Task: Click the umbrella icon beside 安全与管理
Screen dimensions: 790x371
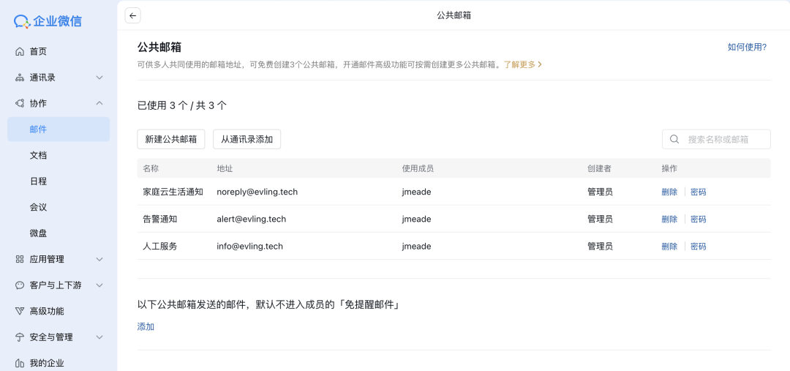Action: (20, 337)
